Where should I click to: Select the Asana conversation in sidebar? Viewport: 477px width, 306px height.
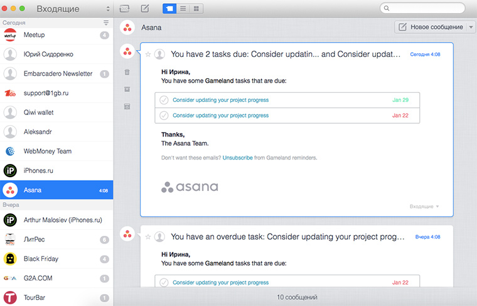click(x=56, y=190)
